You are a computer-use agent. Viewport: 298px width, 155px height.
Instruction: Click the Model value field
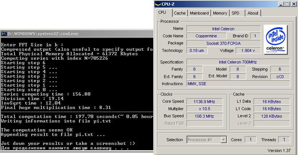(x=238, y=69)
